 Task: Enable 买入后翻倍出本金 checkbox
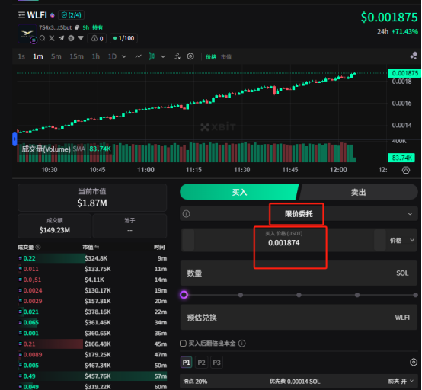click(x=183, y=344)
